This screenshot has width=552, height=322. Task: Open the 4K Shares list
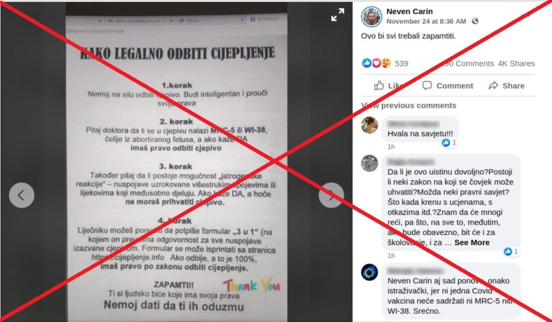(516, 63)
